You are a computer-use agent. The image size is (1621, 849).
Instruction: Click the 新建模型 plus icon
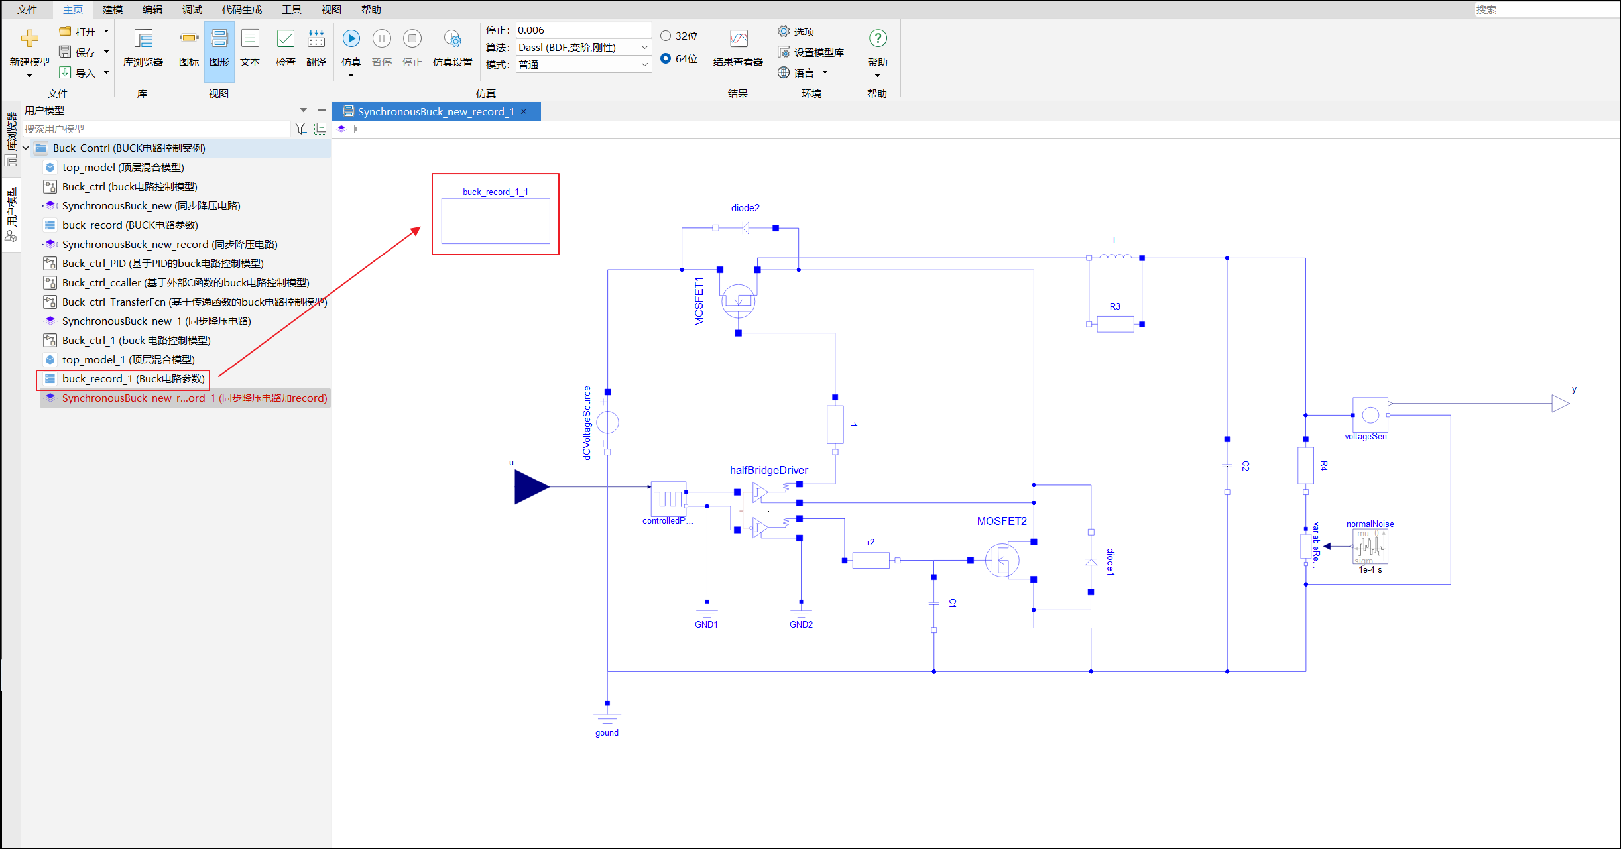click(29, 38)
